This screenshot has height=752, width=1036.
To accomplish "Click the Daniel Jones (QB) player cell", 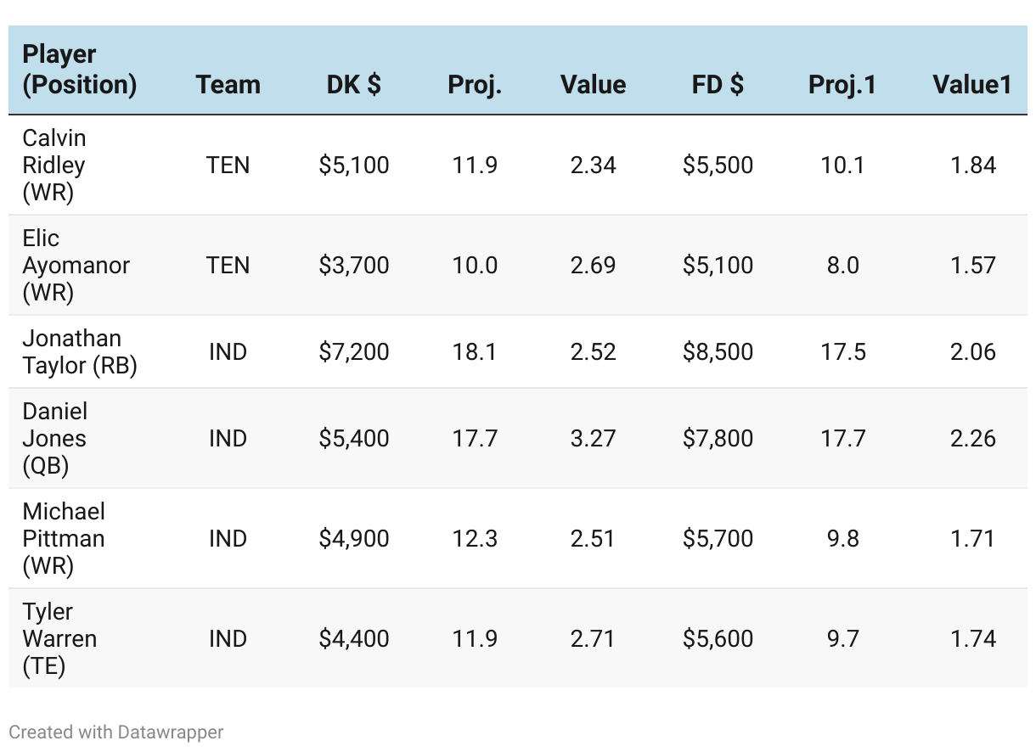I will click(55, 438).
